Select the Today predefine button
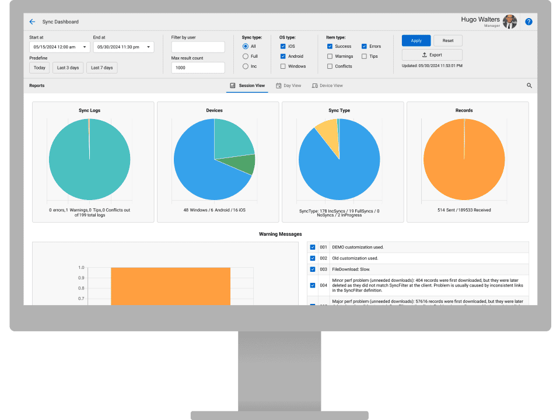 [x=39, y=68]
